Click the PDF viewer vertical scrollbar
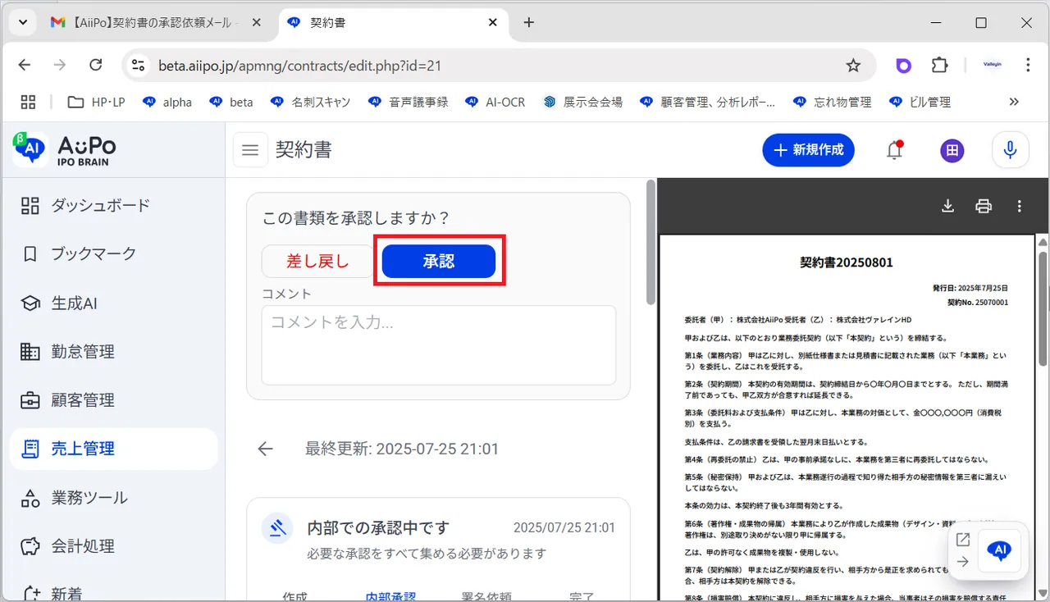This screenshot has height=602, width=1050. (x=1043, y=308)
